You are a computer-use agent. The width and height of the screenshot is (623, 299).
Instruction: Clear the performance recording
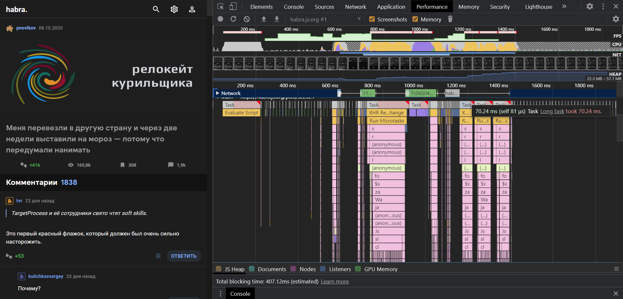[x=247, y=19]
